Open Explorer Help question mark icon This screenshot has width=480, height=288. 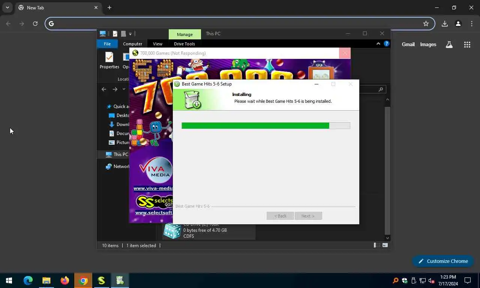click(387, 44)
